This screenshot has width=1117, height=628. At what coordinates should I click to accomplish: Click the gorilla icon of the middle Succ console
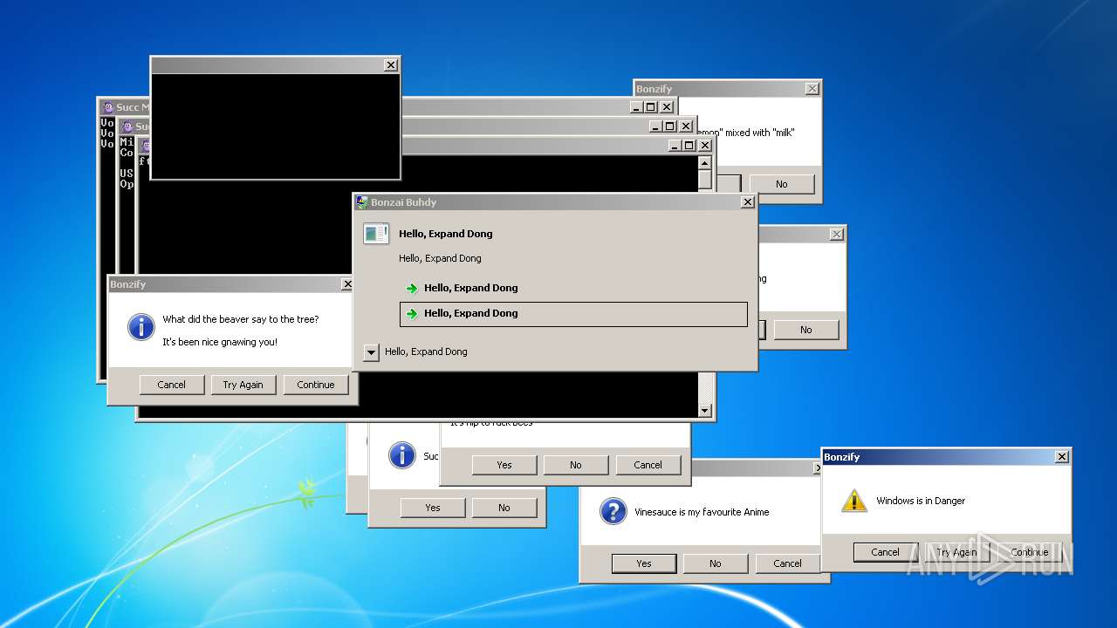tap(127, 126)
